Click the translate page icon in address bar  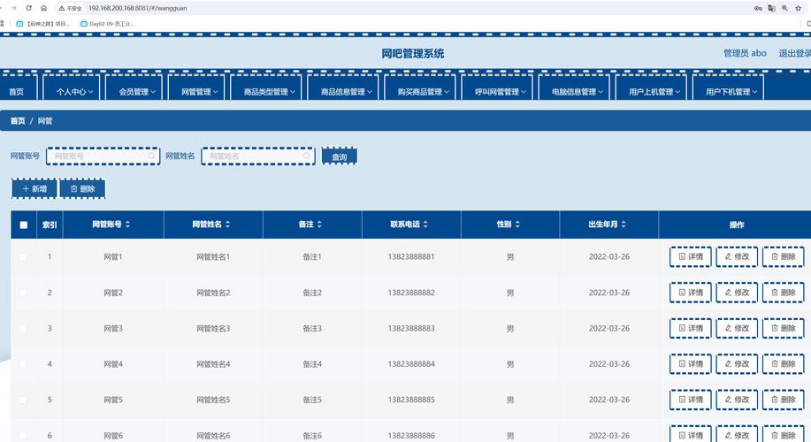[771, 8]
